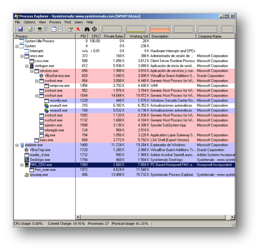Select the System Idle Process row
This screenshot has width=261, height=252.
(x=124, y=41)
